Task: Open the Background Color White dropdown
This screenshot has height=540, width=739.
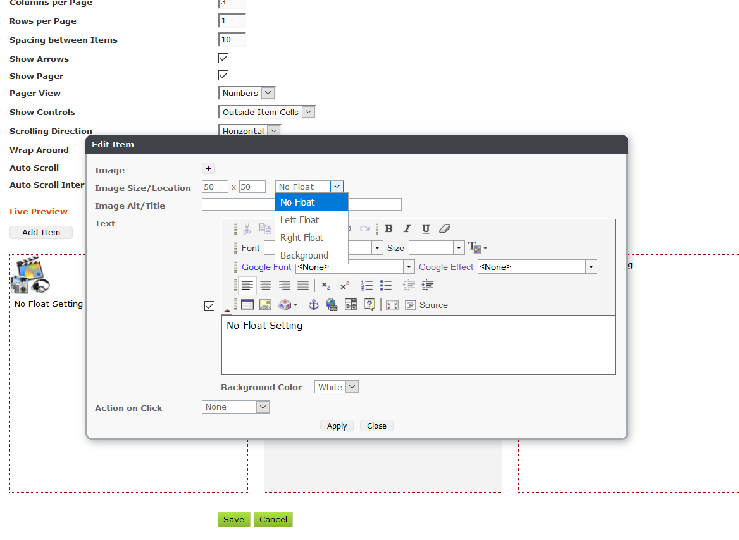Action: (337, 387)
